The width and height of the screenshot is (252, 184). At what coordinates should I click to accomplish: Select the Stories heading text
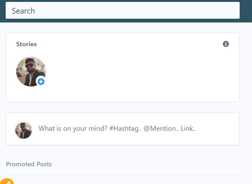(27, 44)
